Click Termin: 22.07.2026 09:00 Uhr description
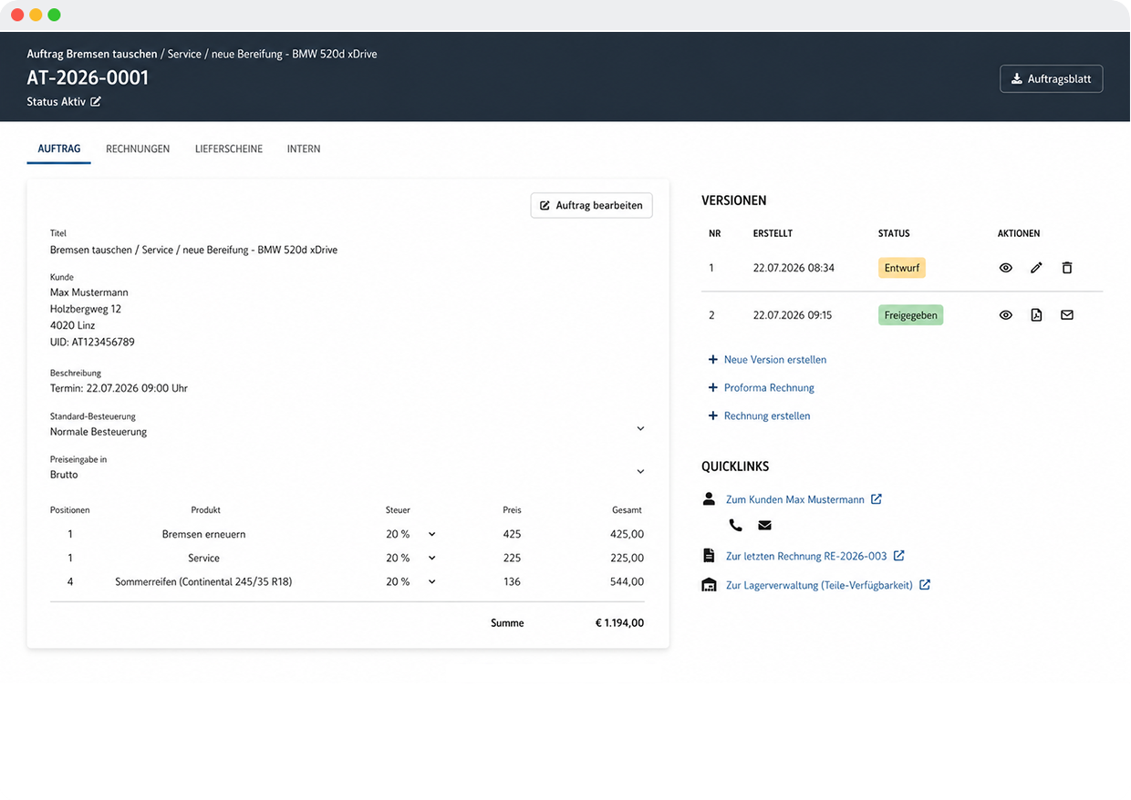 coord(119,388)
